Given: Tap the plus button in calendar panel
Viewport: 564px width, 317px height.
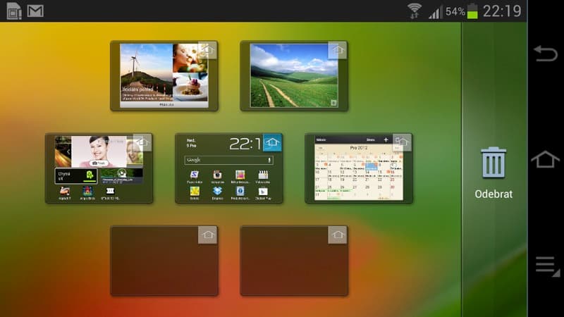Looking at the screenshot, I should click(386, 139).
